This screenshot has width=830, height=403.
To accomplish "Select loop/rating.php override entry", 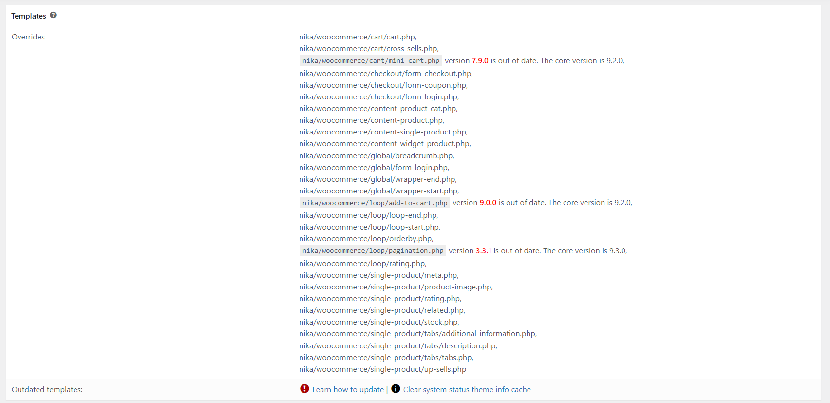I will (363, 264).
